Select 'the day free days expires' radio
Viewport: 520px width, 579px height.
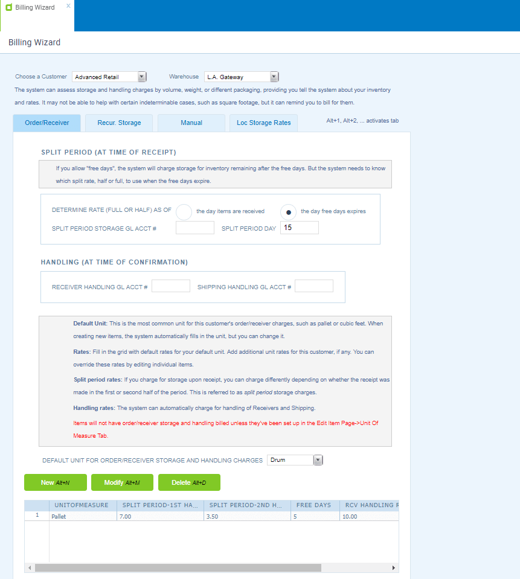(289, 212)
